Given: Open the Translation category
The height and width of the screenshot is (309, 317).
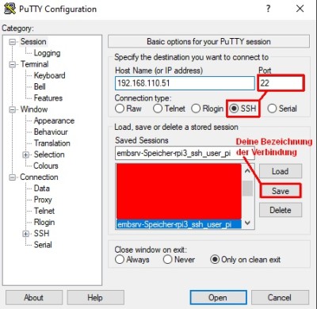Looking at the screenshot, I should click(52, 143).
